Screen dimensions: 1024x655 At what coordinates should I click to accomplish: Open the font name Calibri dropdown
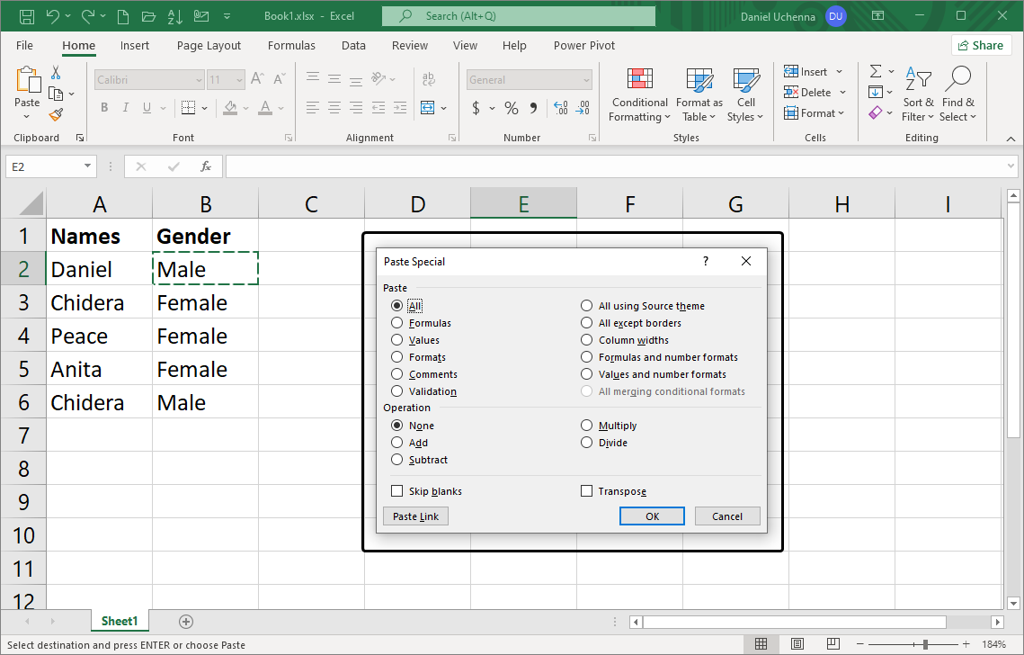click(x=199, y=80)
